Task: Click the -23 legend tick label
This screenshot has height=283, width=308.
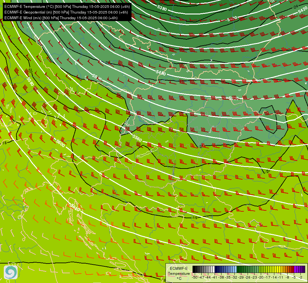Action: [x=254, y=278]
